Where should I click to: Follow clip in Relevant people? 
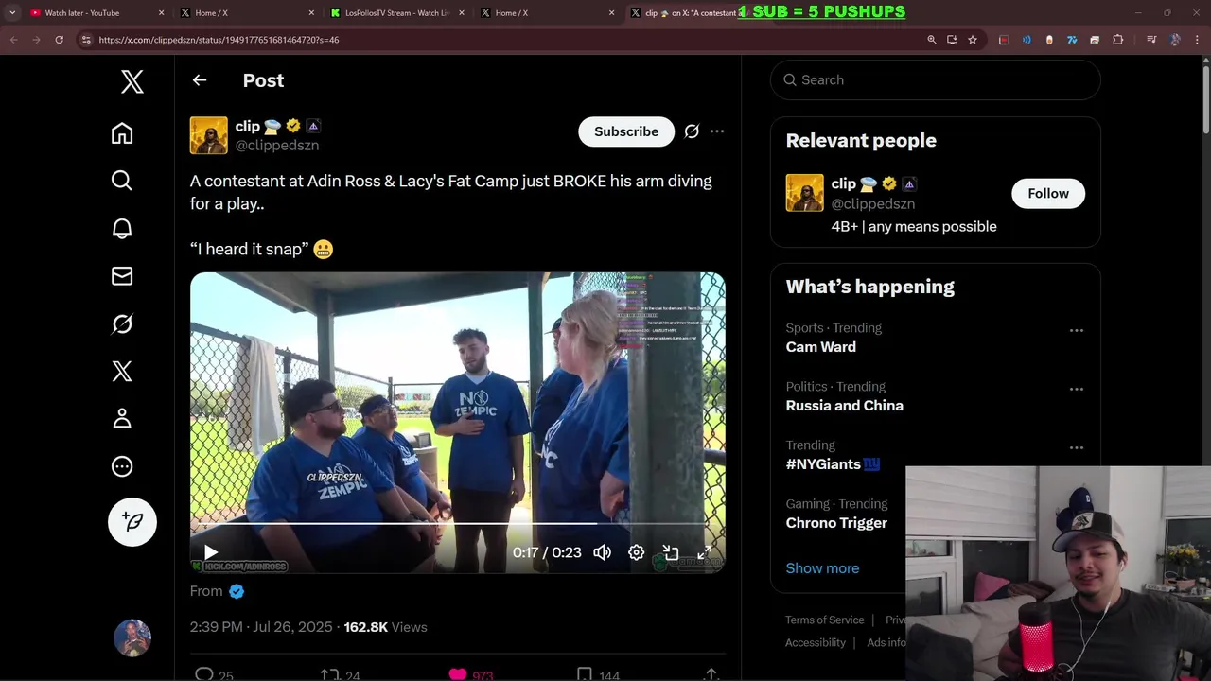[1048, 193]
